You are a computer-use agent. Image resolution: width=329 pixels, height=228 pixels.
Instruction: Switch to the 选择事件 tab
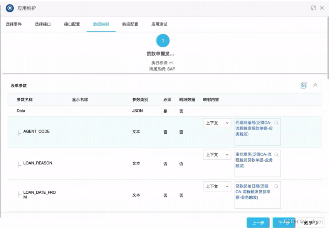click(x=13, y=24)
